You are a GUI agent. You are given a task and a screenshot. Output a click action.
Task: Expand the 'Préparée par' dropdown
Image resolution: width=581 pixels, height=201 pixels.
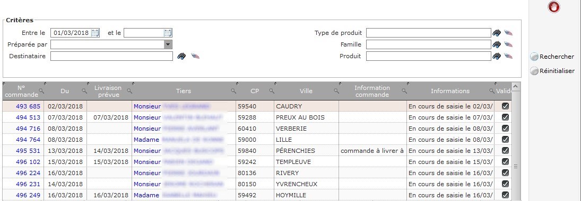168,44
